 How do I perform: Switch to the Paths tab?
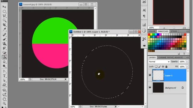[170, 57]
